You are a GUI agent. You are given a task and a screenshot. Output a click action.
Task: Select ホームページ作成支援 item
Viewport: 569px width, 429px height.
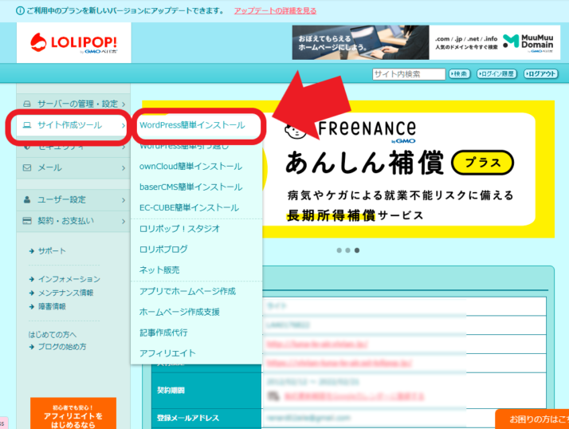pos(179,312)
